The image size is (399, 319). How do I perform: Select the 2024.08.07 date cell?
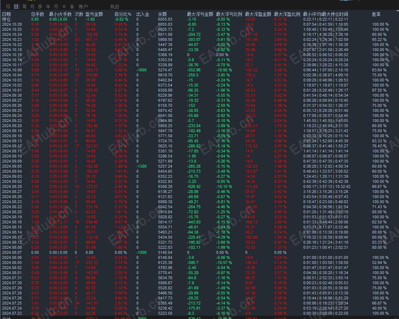12,253
